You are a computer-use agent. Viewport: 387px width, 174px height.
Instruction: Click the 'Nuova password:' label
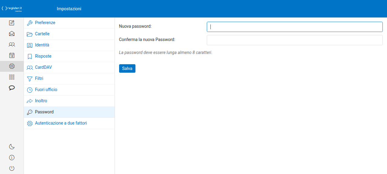tap(135, 27)
